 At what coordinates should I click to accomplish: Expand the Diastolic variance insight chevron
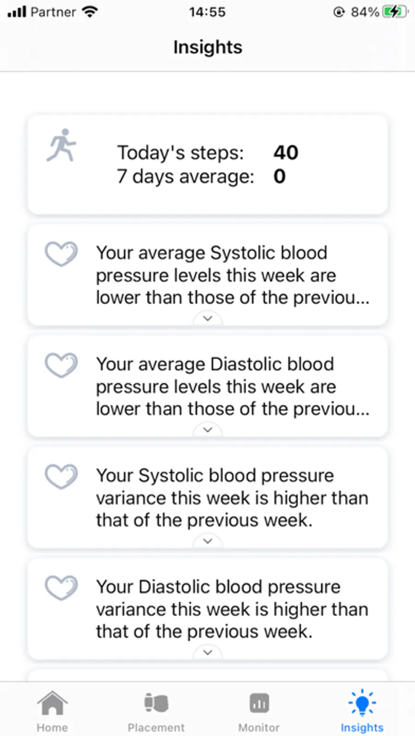[207, 652]
